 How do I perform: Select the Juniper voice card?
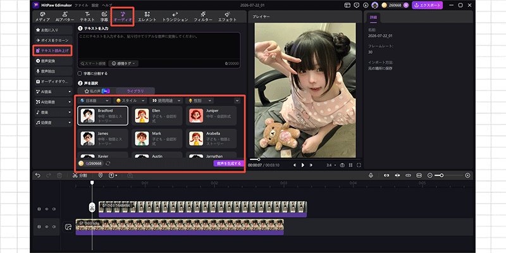tap(211, 116)
